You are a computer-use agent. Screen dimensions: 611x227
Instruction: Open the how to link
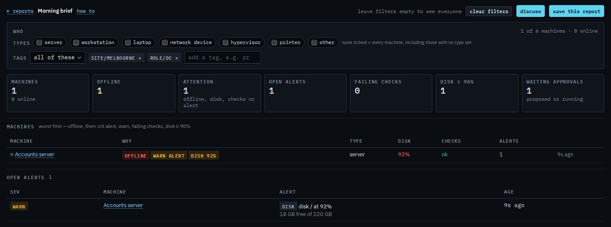(x=86, y=11)
